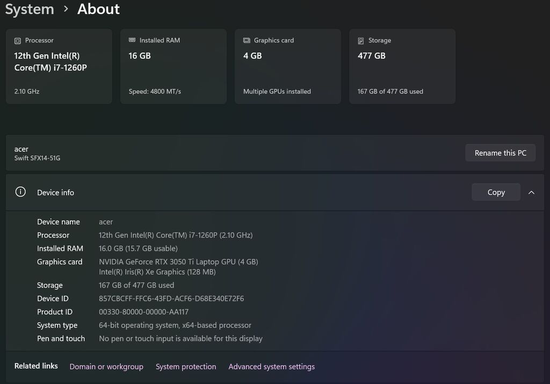Click 167 GB of 477 GB used card text
The width and height of the screenshot is (550, 384).
390,91
